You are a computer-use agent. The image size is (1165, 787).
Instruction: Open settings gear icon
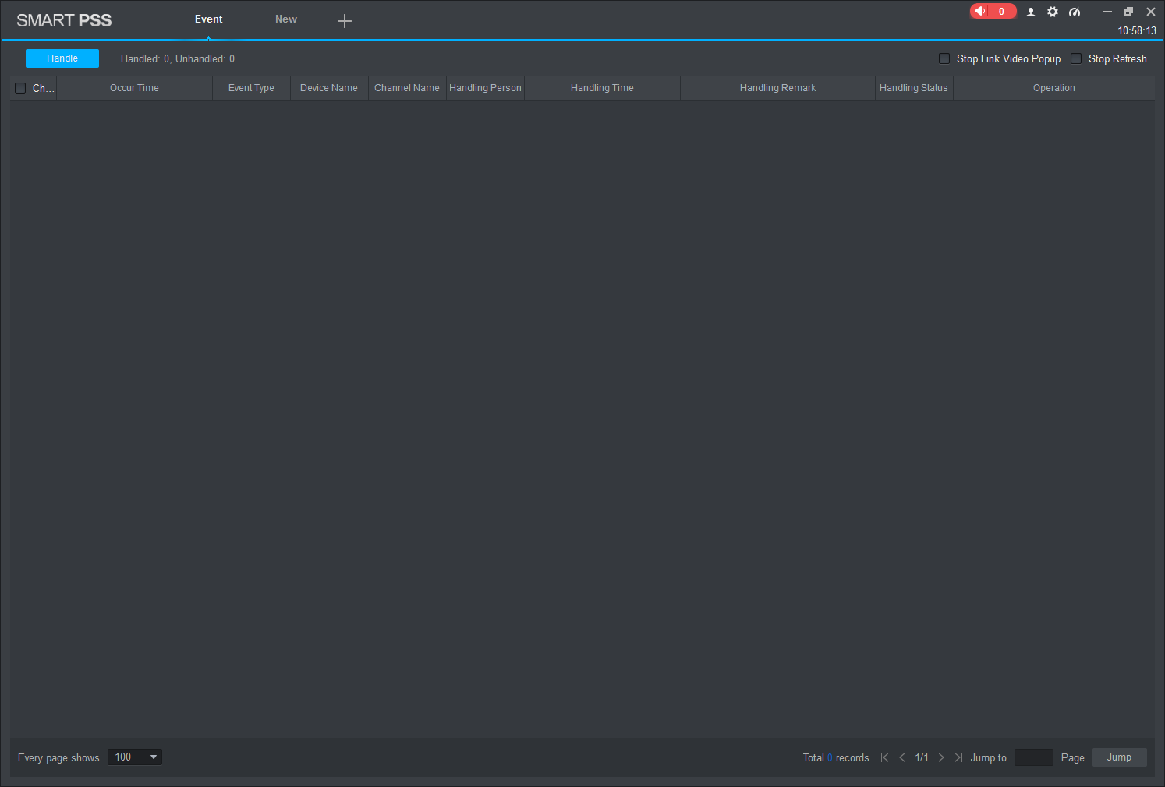click(x=1053, y=12)
